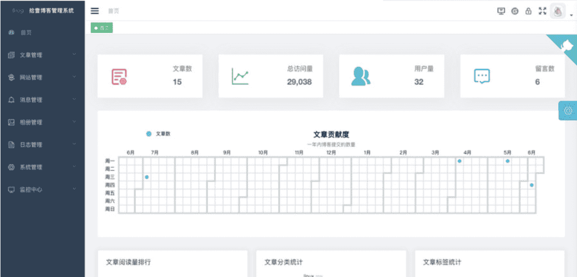Open the blue floating settings button
This screenshot has height=277, width=577.
(568, 111)
